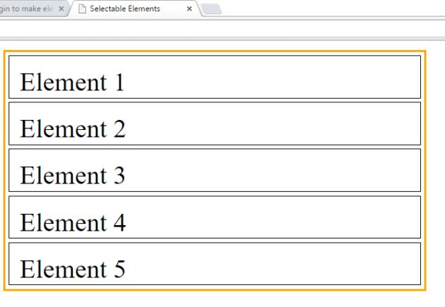This screenshot has height=307, width=445.
Task: Click the numeral 1 in the first row
Action: click(x=118, y=83)
